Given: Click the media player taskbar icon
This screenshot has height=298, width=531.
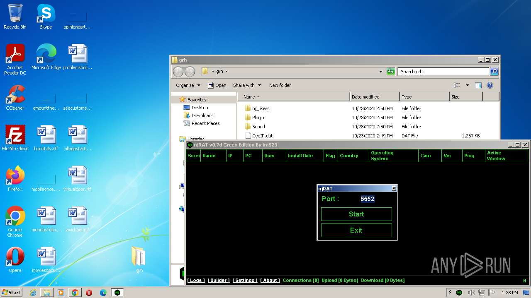Looking at the screenshot, I should point(61,293).
